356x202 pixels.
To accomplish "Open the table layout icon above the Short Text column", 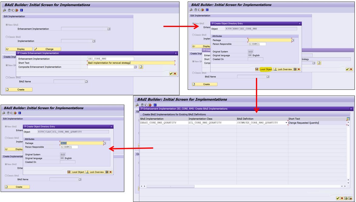I will coord(348,119).
